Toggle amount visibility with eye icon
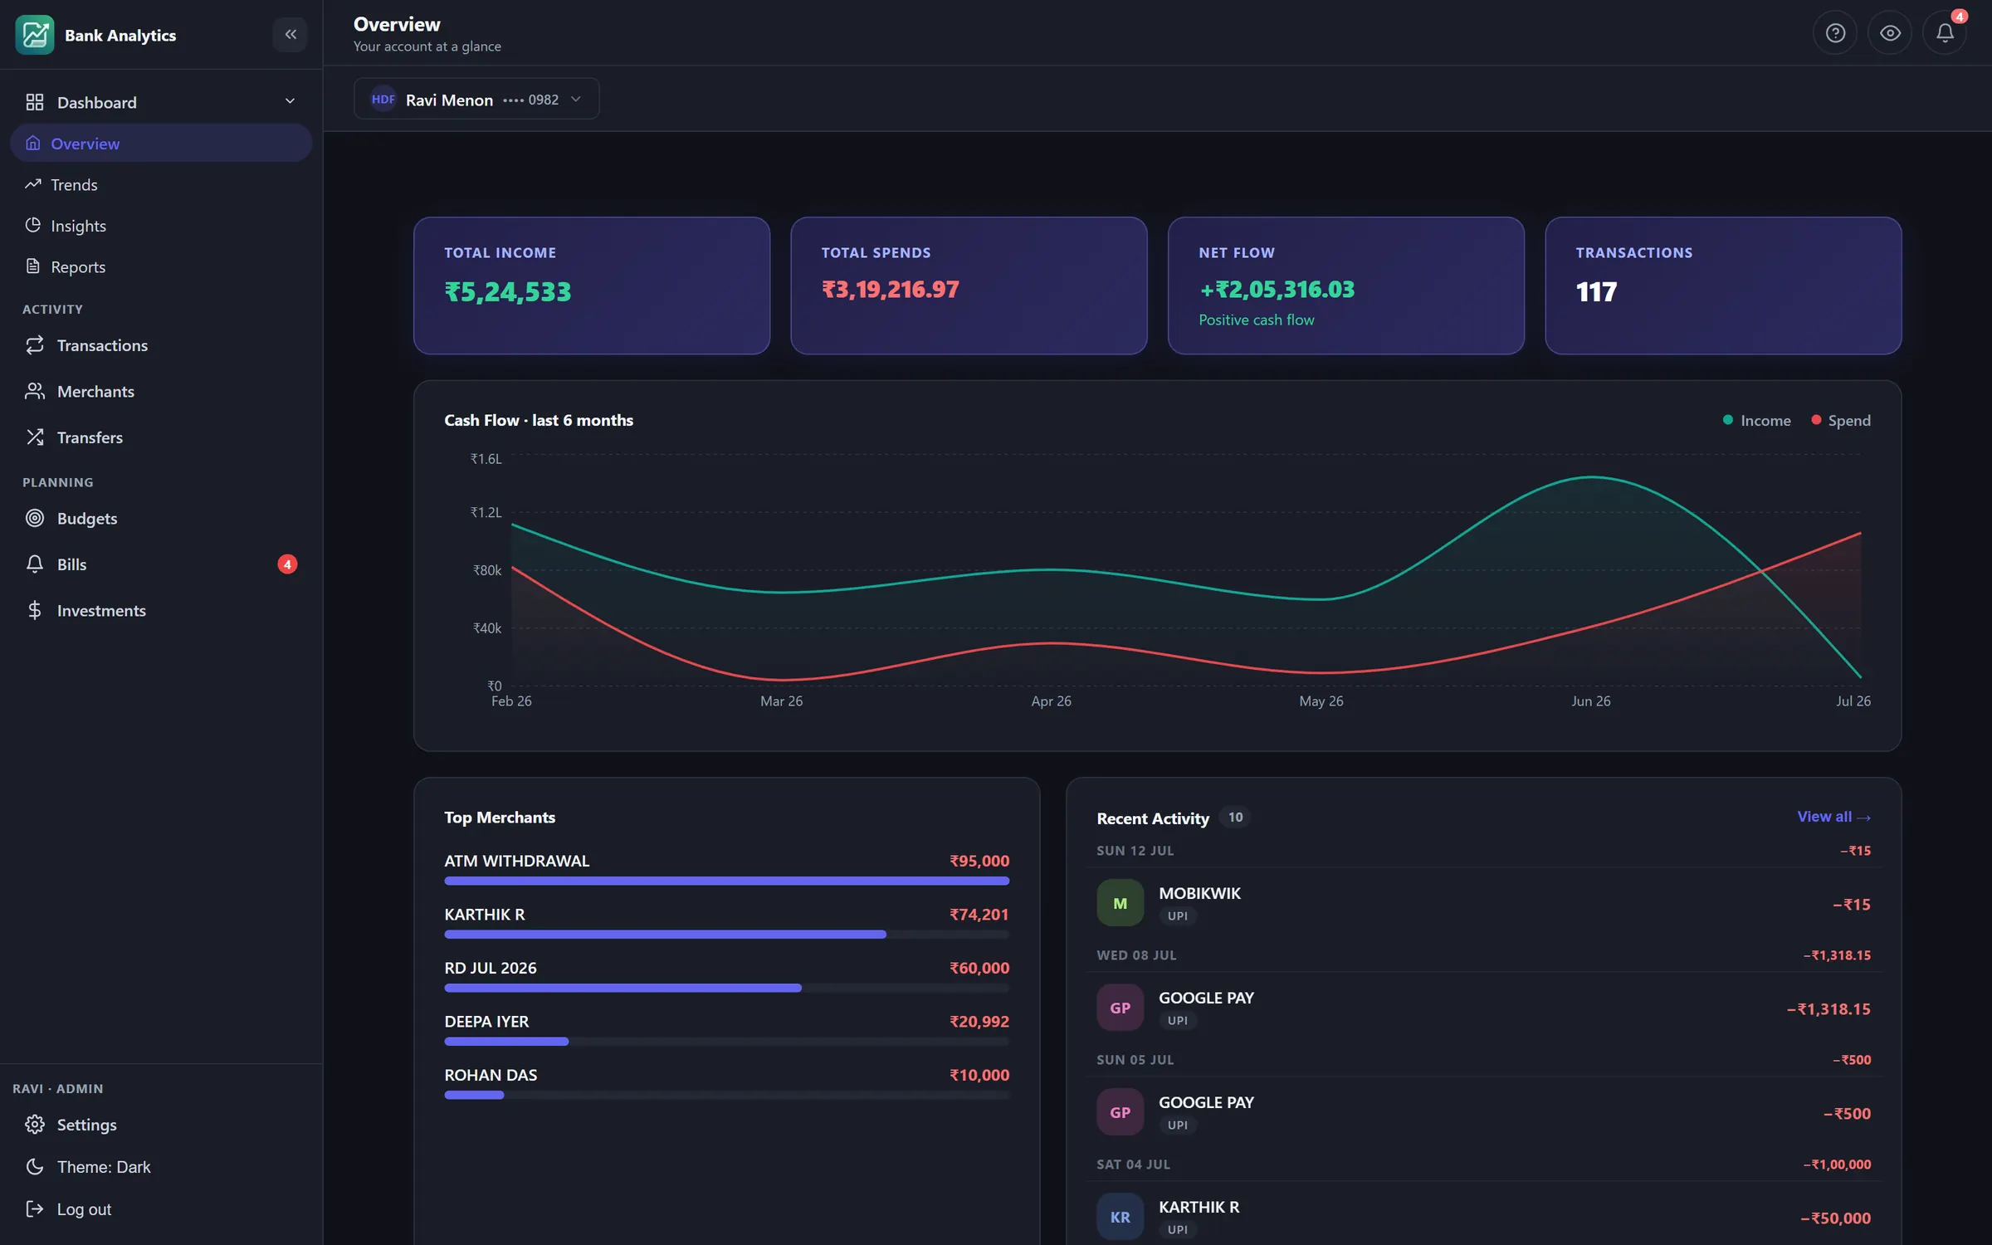 [1890, 33]
